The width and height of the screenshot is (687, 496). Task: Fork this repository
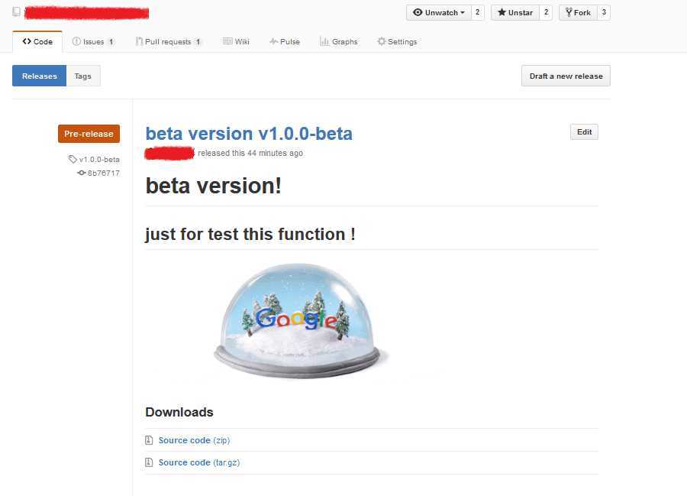579,12
